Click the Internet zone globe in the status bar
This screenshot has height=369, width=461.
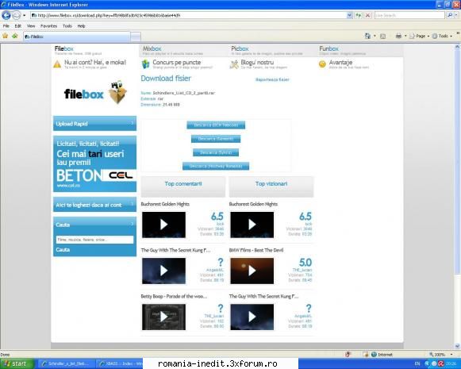(374, 355)
